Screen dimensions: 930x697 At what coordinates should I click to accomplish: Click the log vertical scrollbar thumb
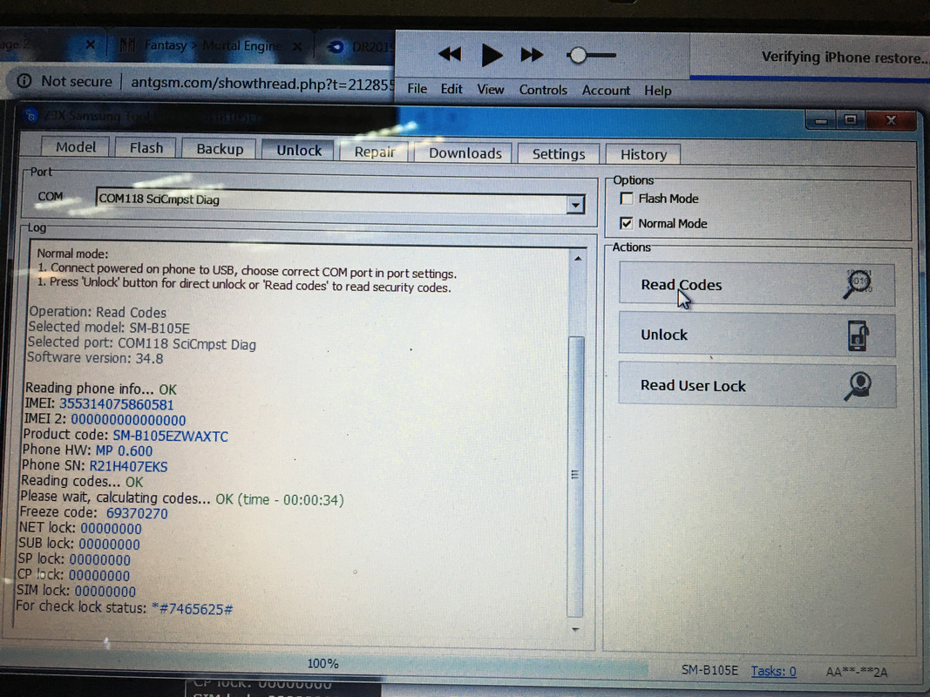[x=575, y=476]
